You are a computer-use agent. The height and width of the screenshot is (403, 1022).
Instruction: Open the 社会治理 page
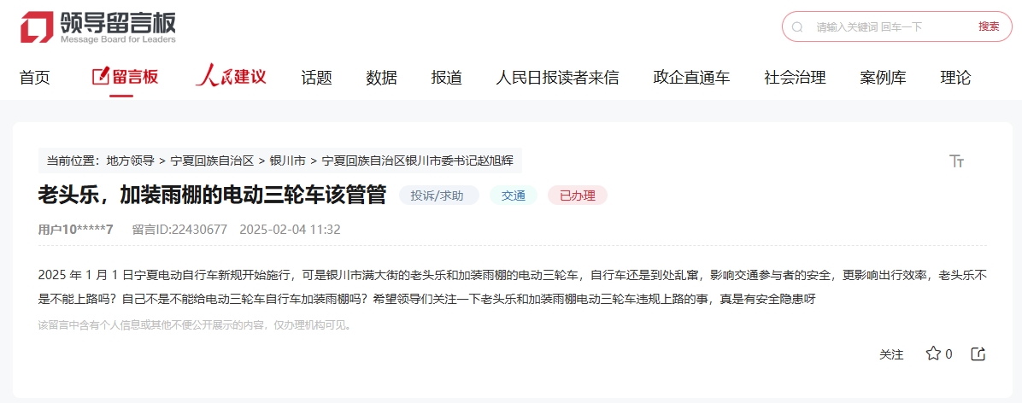[795, 78]
